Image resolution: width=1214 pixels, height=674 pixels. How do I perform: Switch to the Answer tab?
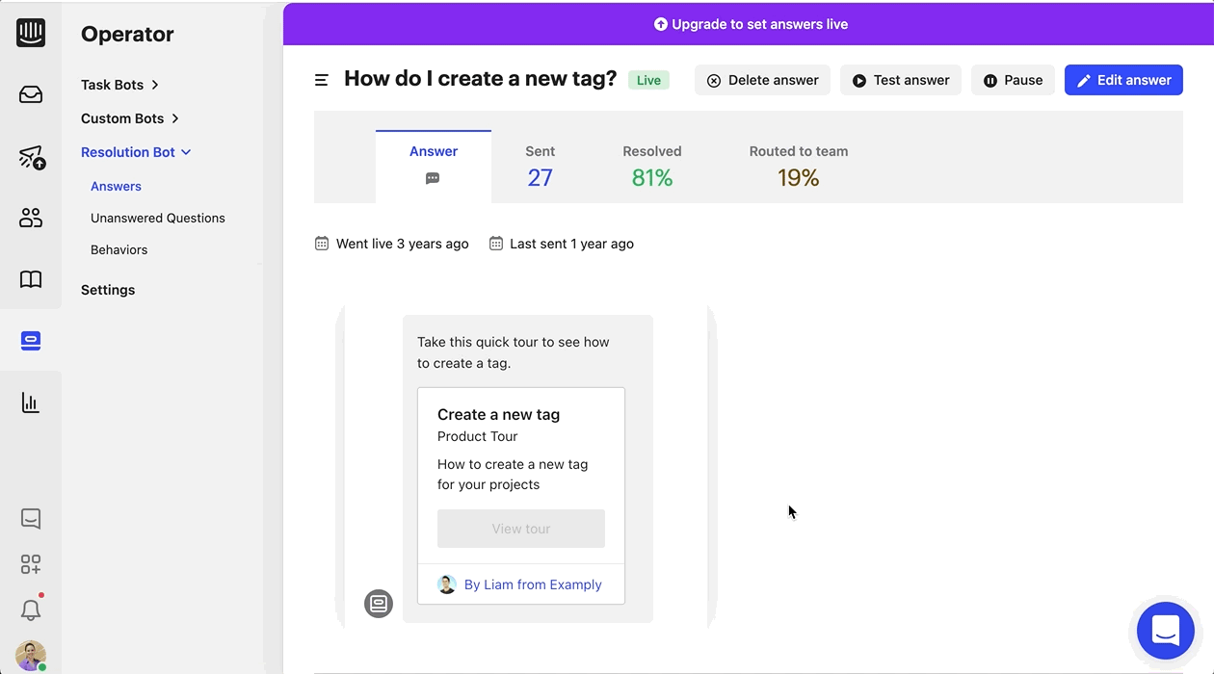(434, 167)
